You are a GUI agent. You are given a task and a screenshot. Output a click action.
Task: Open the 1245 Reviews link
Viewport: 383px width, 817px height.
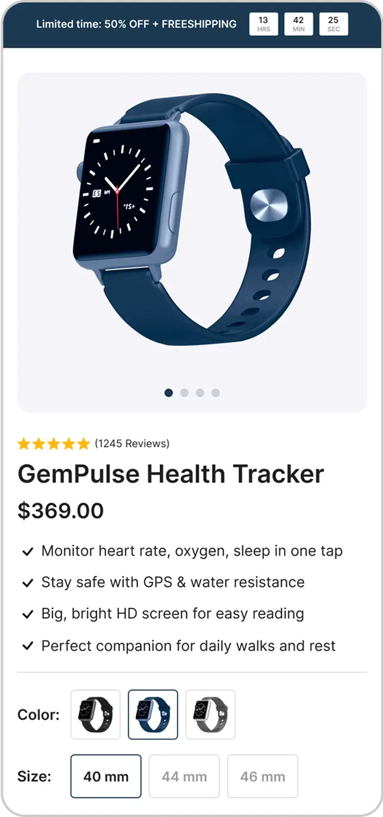point(132,444)
